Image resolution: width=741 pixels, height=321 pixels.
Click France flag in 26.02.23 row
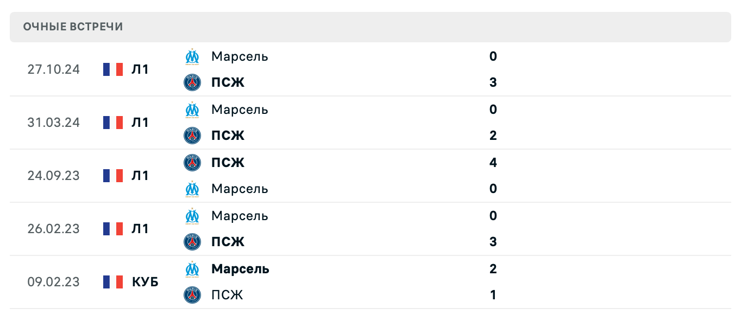pos(113,229)
